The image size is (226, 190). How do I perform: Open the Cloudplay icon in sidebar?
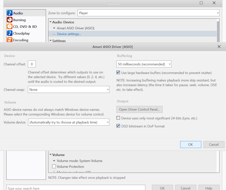click(10, 33)
